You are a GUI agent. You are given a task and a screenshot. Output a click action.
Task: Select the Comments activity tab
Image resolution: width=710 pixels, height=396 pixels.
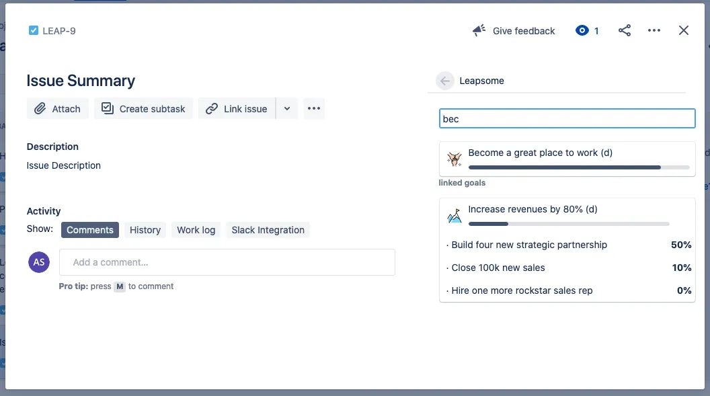coord(90,230)
